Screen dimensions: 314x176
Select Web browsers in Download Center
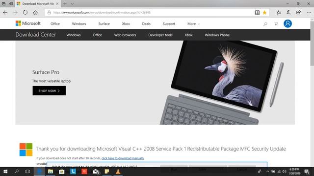pos(125,35)
